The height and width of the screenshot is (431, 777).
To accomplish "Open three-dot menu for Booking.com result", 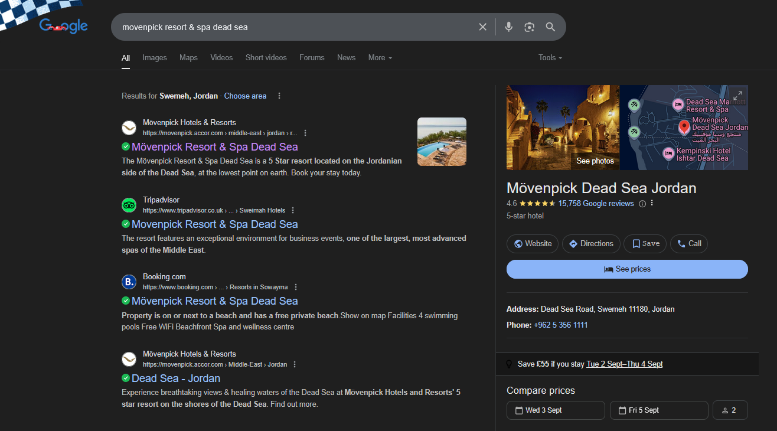I will (x=295, y=287).
